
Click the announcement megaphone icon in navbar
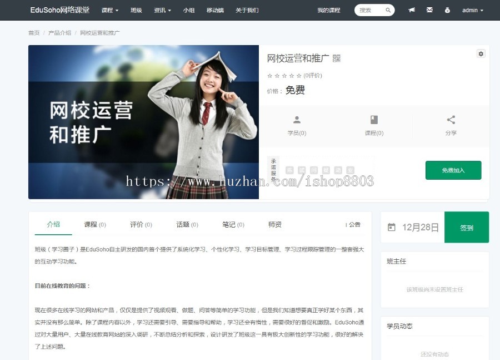point(412,10)
